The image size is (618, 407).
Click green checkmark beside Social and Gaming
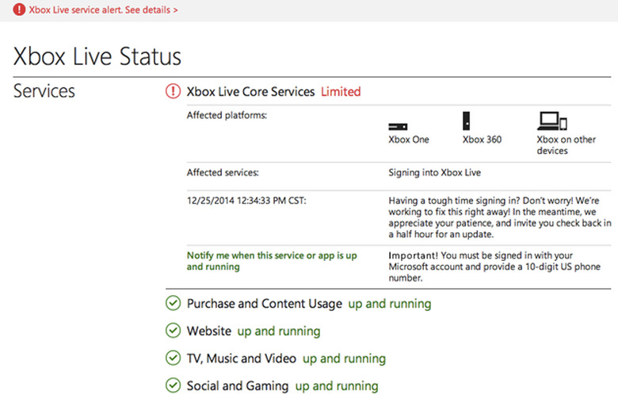click(x=173, y=386)
